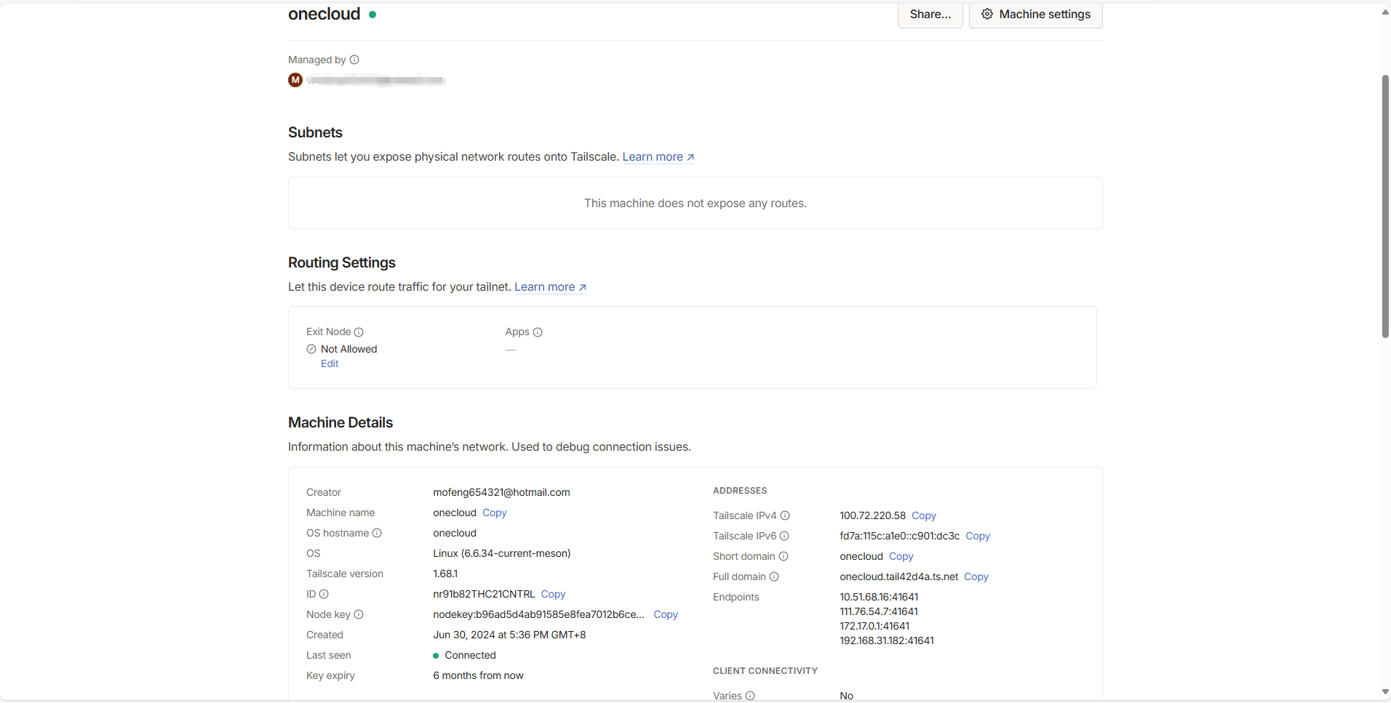Open Learn more link under Routing Settings
This screenshot has height=703, width=1391.
[x=550, y=287]
